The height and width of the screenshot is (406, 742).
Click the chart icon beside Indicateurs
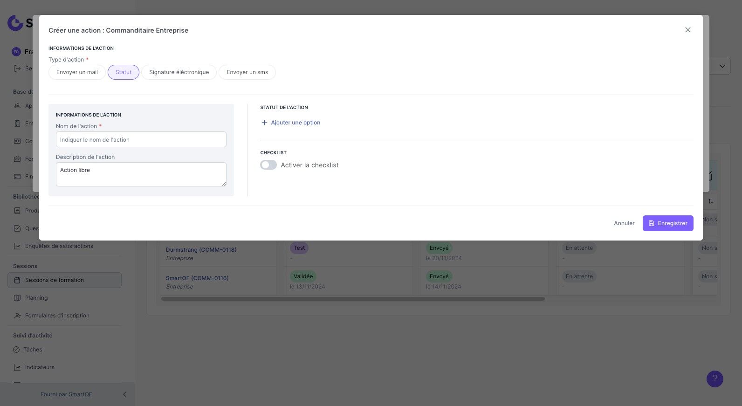(x=17, y=367)
